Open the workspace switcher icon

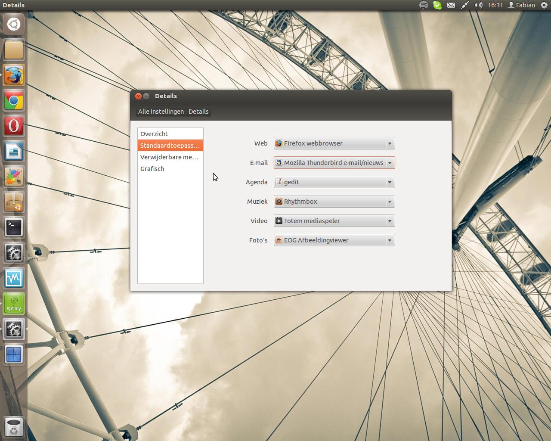(14, 354)
